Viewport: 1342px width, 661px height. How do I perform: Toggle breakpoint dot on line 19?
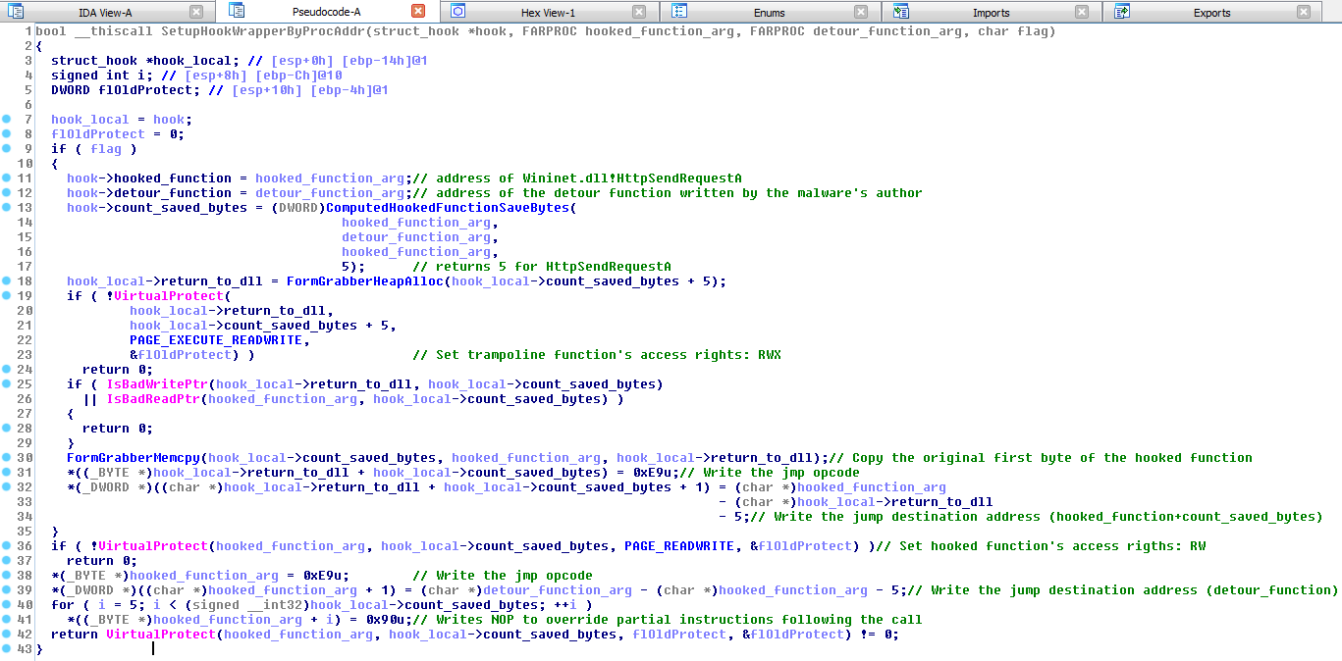click(6, 296)
